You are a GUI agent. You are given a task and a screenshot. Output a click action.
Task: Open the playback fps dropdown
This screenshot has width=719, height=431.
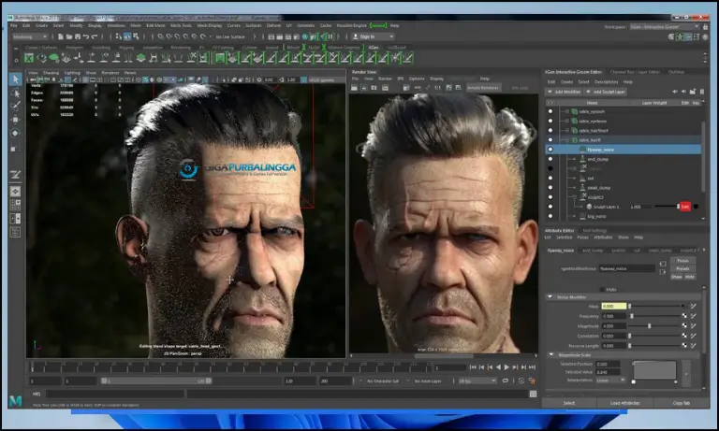click(x=477, y=381)
